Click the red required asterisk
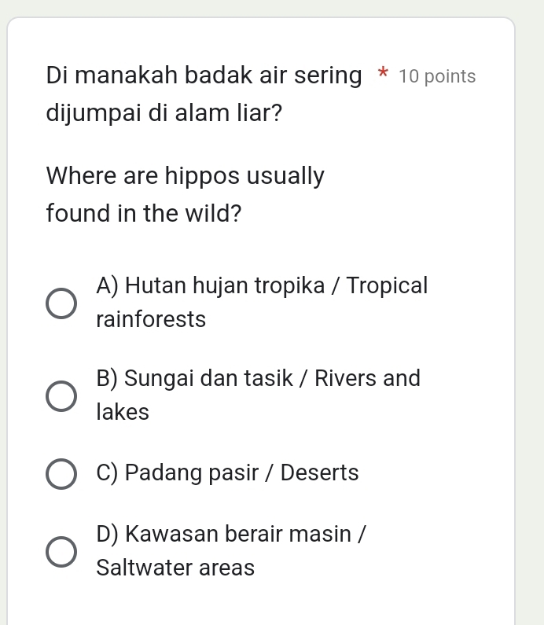 (382, 75)
